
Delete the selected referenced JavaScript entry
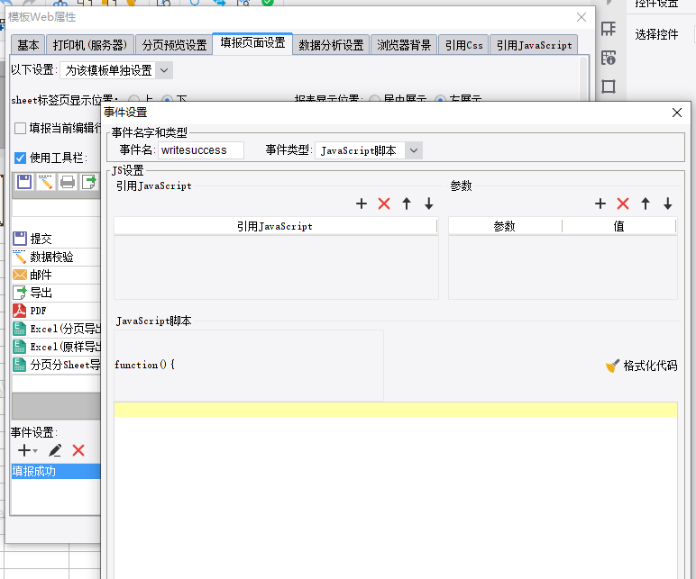[x=384, y=204]
